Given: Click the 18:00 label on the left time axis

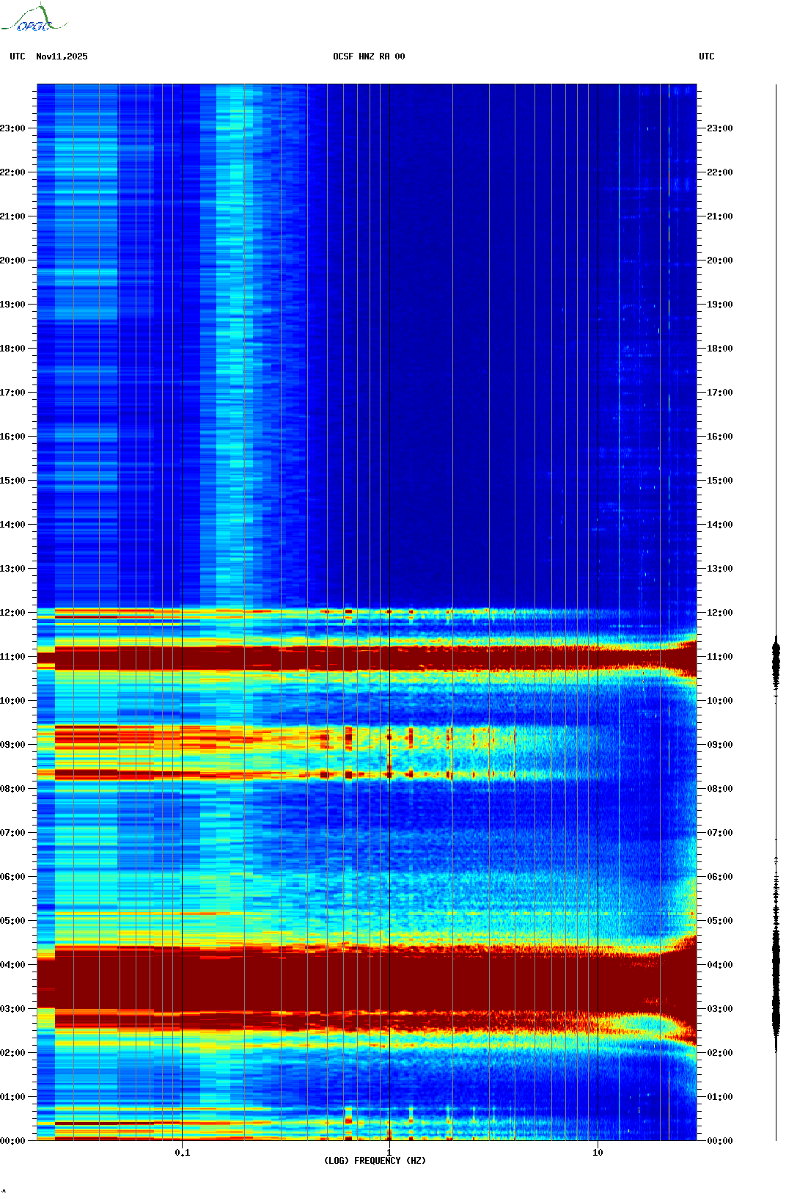Looking at the screenshot, I should [12, 349].
